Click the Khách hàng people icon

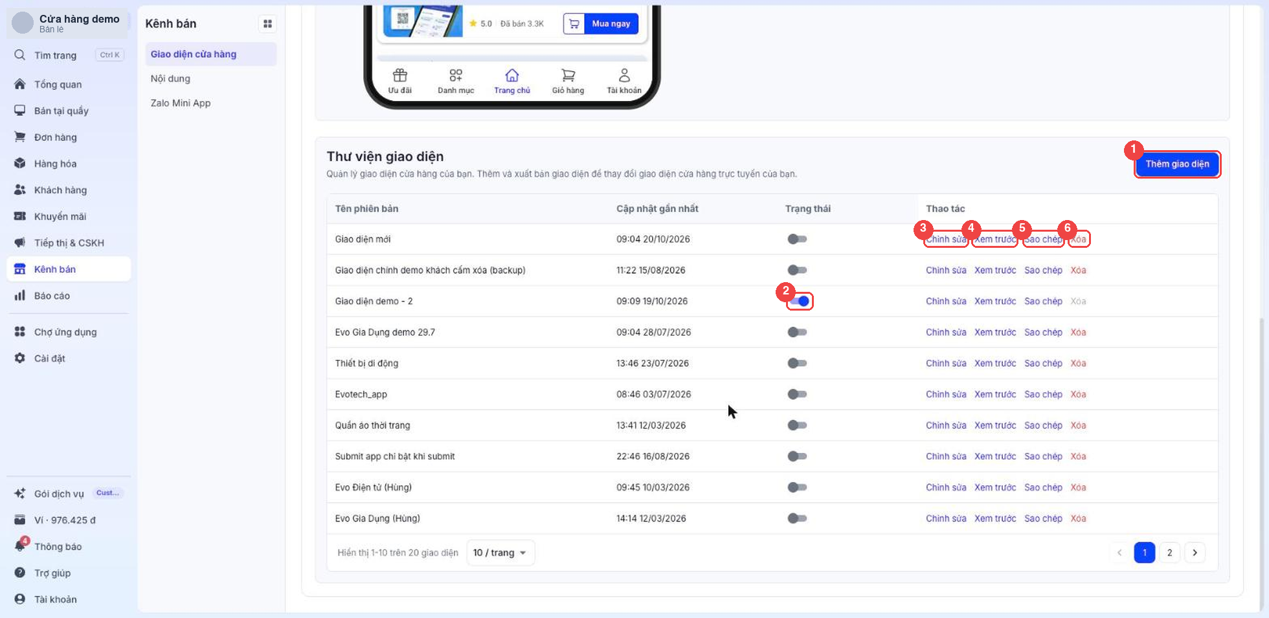point(20,190)
